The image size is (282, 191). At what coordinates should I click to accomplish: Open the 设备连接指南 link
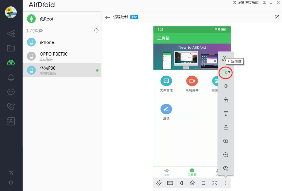coord(246,3)
